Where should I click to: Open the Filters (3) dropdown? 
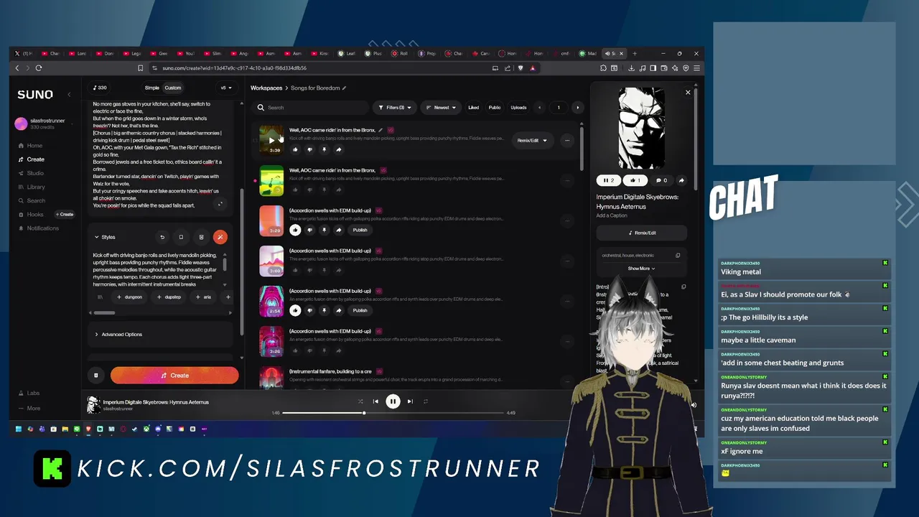click(x=395, y=108)
